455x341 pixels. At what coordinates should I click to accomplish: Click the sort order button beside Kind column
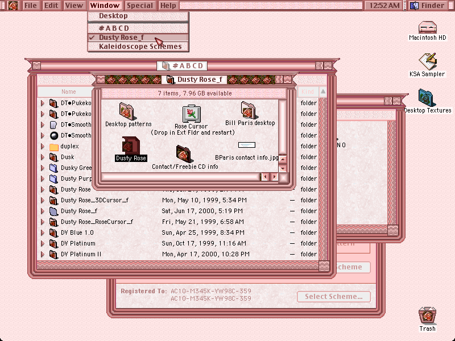322,92
